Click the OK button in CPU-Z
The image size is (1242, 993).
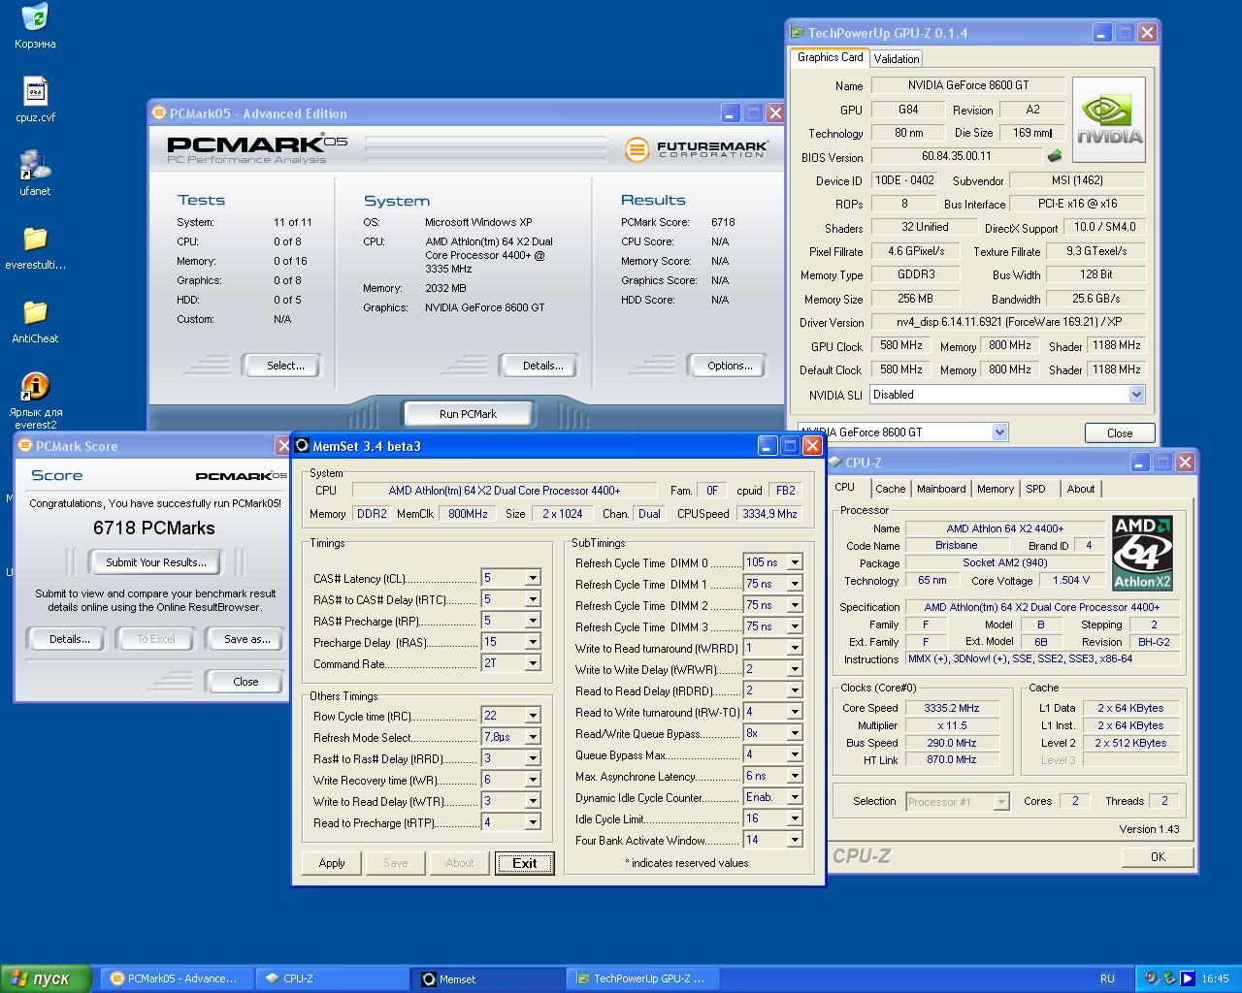(1158, 857)
